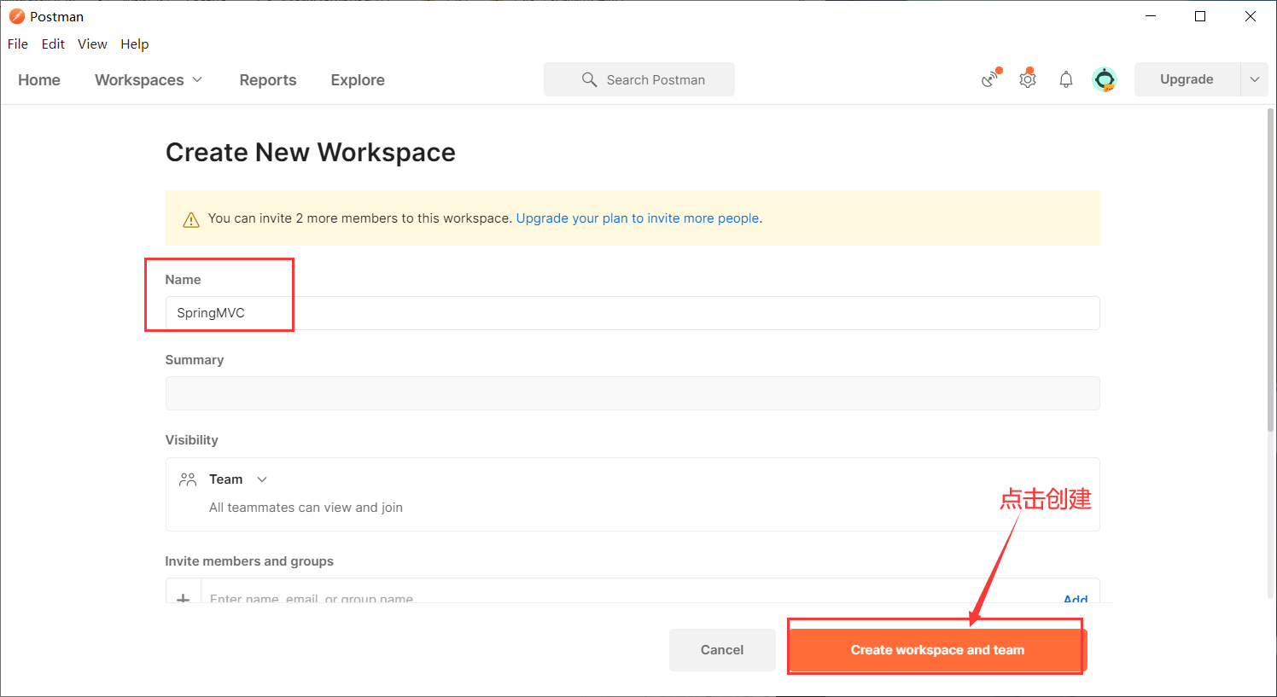
Task: Minimize the Postman window
Action: [1150, 16]
